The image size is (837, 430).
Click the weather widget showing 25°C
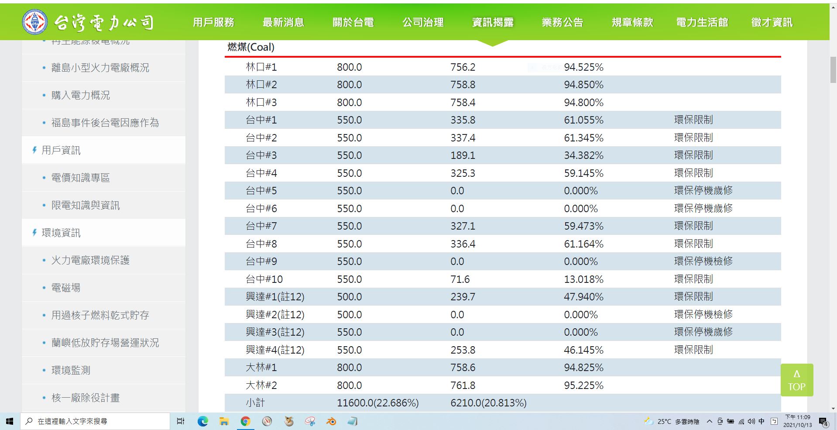(x=672, y=421)
